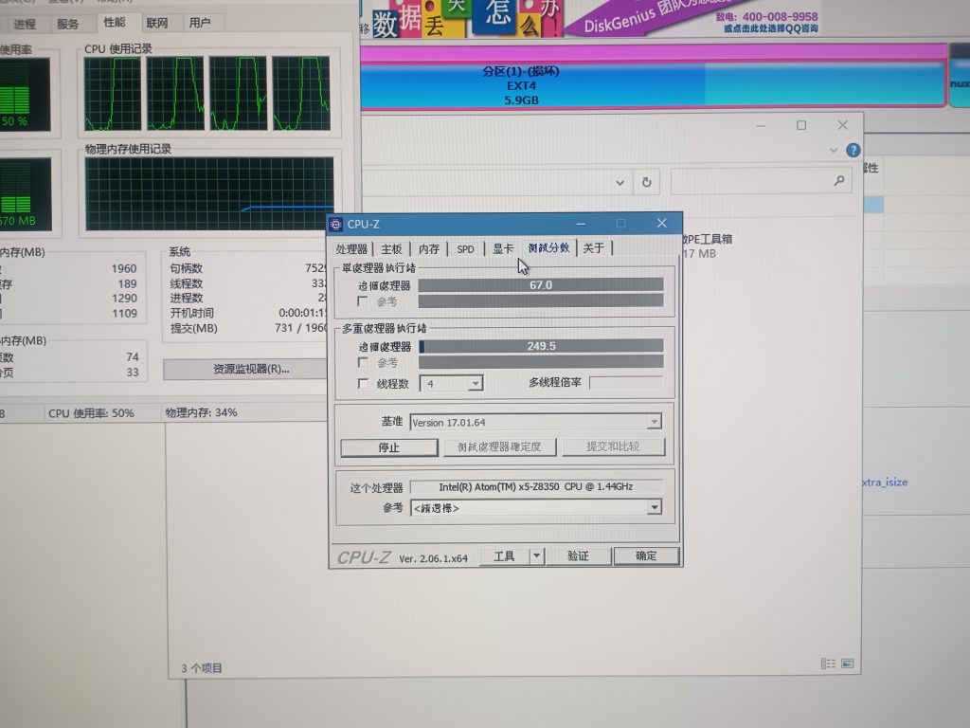Viewport: 970px width, 728px height.
Task: Collapse the Explorer ribbon chevron
Action: [834, 151]
